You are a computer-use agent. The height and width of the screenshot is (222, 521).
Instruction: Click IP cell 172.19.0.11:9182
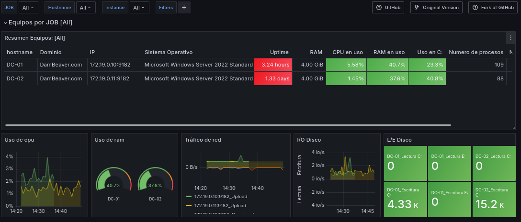pyautogui.click(x=114, y=78)
